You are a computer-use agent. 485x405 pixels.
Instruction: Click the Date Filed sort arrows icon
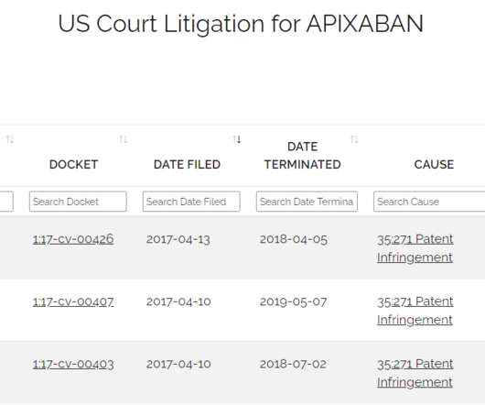237,139
